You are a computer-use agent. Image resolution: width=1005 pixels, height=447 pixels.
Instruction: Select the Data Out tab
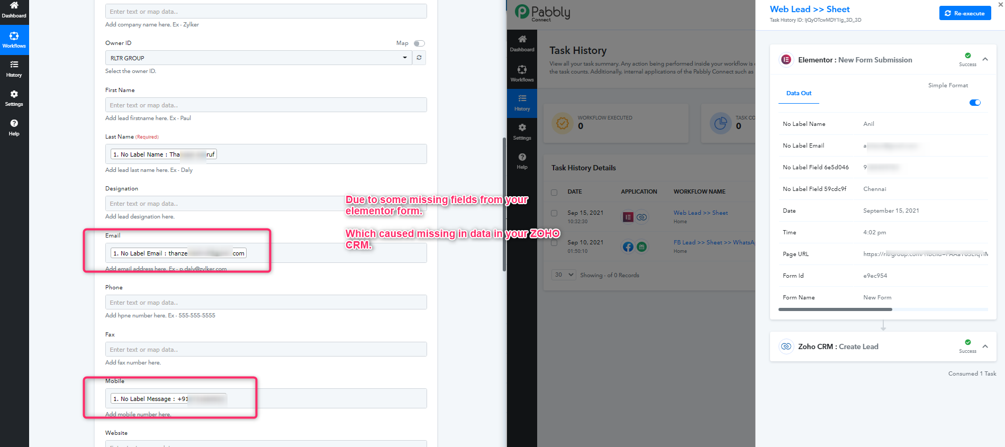(799, 93)
